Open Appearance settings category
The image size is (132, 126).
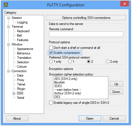tap(25, 49)
